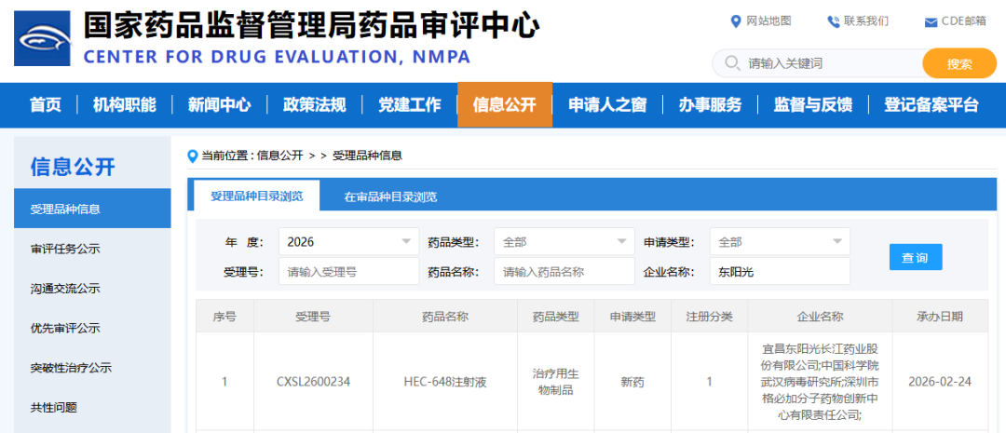Viewport: 1006px width, 433px height.
Task: Click the 受理号 column header
Action: point(313,316)
